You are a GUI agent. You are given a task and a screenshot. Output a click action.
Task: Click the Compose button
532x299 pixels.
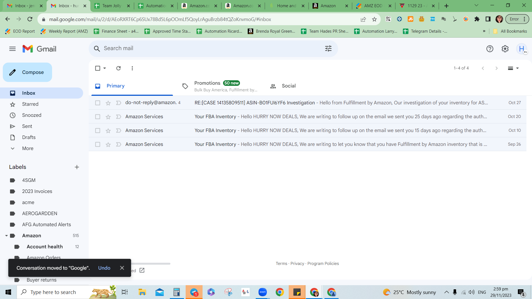coord(27,72)
